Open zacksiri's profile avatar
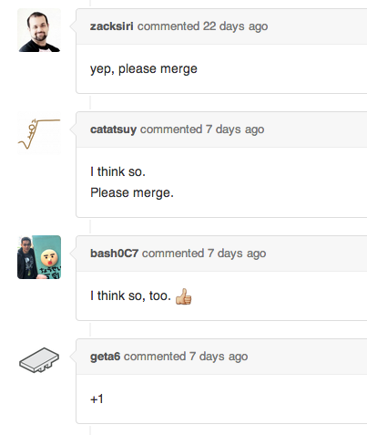 (x=39, y=30)
